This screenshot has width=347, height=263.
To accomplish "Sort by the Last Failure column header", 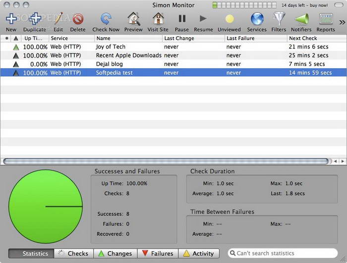I will (256, 38).
